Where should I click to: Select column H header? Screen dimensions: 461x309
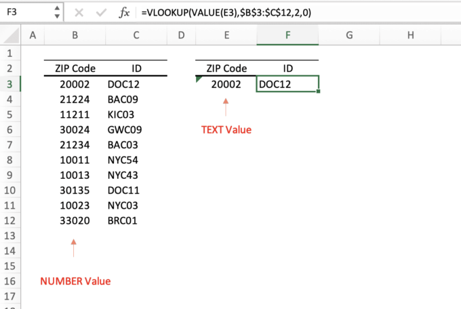pos(412,35)
